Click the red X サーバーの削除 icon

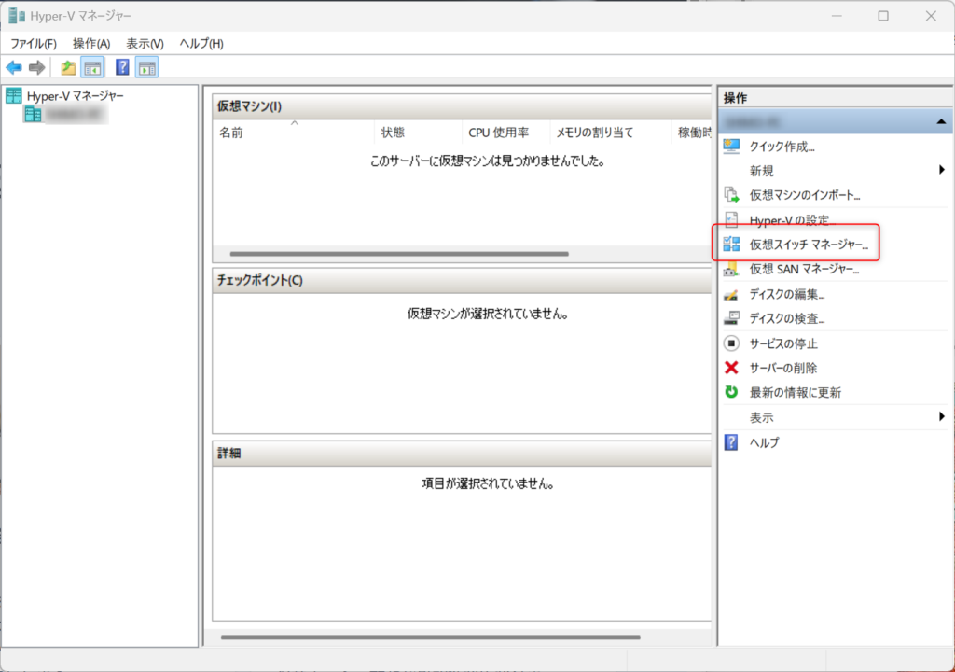pyautogui.click(x=731, y=368)
